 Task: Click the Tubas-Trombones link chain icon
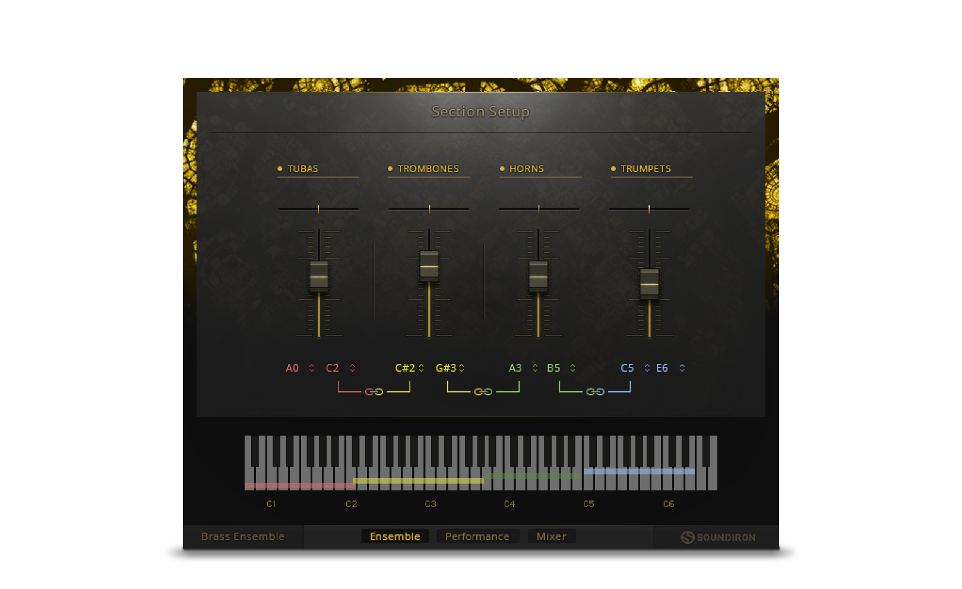(374, 392)
